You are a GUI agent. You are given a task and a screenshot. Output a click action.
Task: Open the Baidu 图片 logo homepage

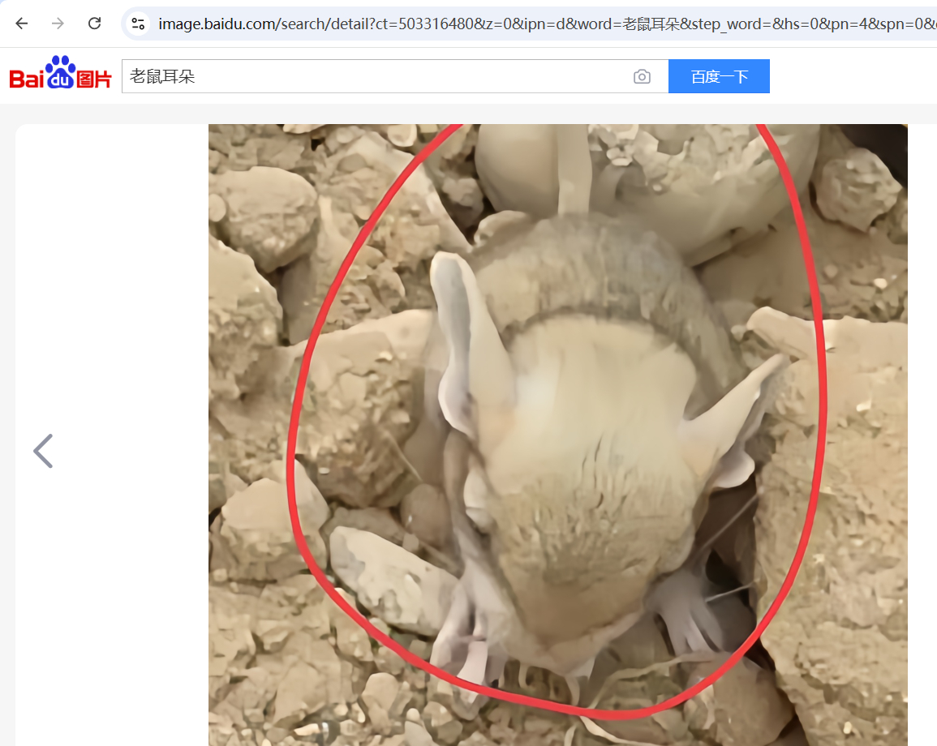click(x=60, y=73)
